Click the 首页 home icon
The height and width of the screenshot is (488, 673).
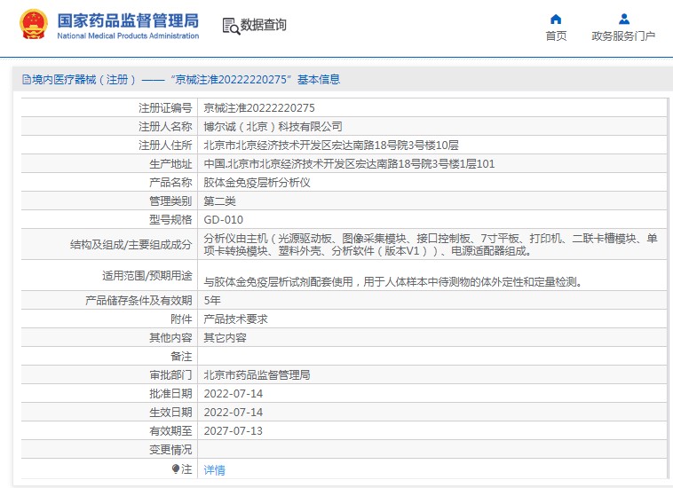point(556,19)
